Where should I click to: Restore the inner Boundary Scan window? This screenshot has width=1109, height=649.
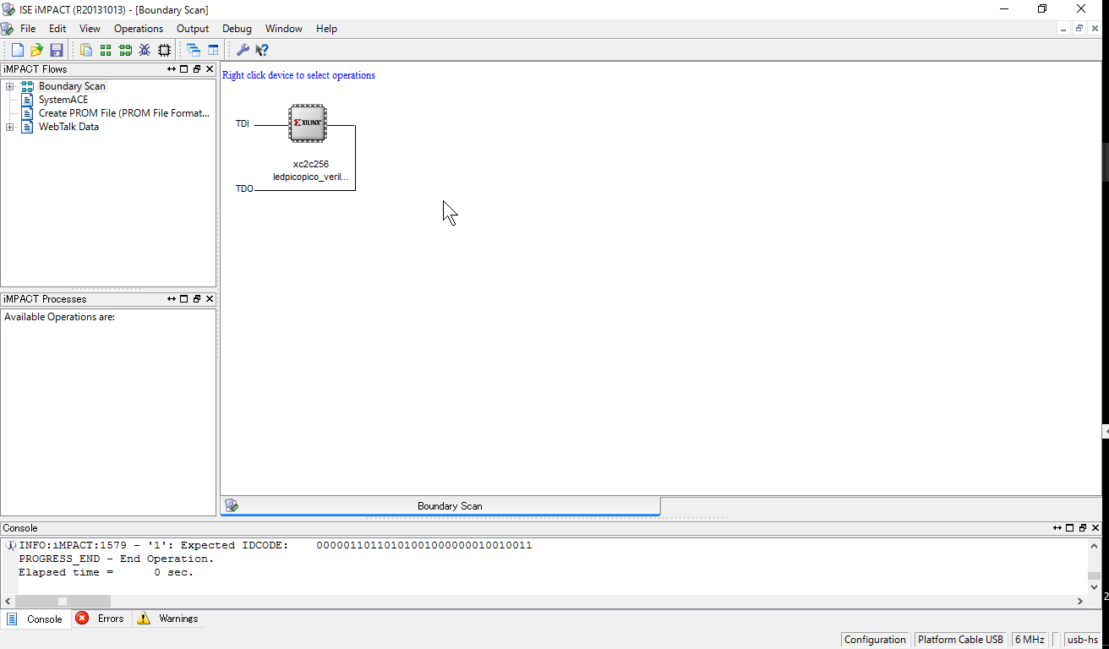tap(1079, 29)
